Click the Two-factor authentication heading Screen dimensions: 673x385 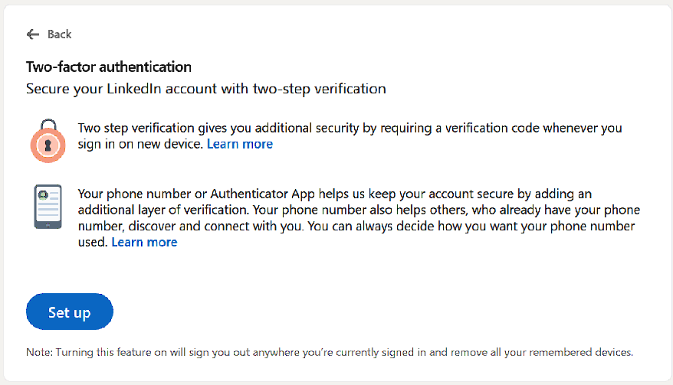tap(109, 67)
